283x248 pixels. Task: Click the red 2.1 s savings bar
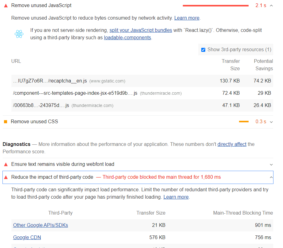216,6
